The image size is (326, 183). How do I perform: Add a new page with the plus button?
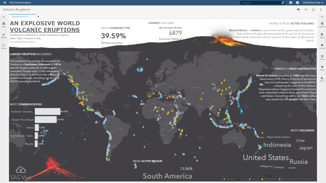(x=38, y=17)
